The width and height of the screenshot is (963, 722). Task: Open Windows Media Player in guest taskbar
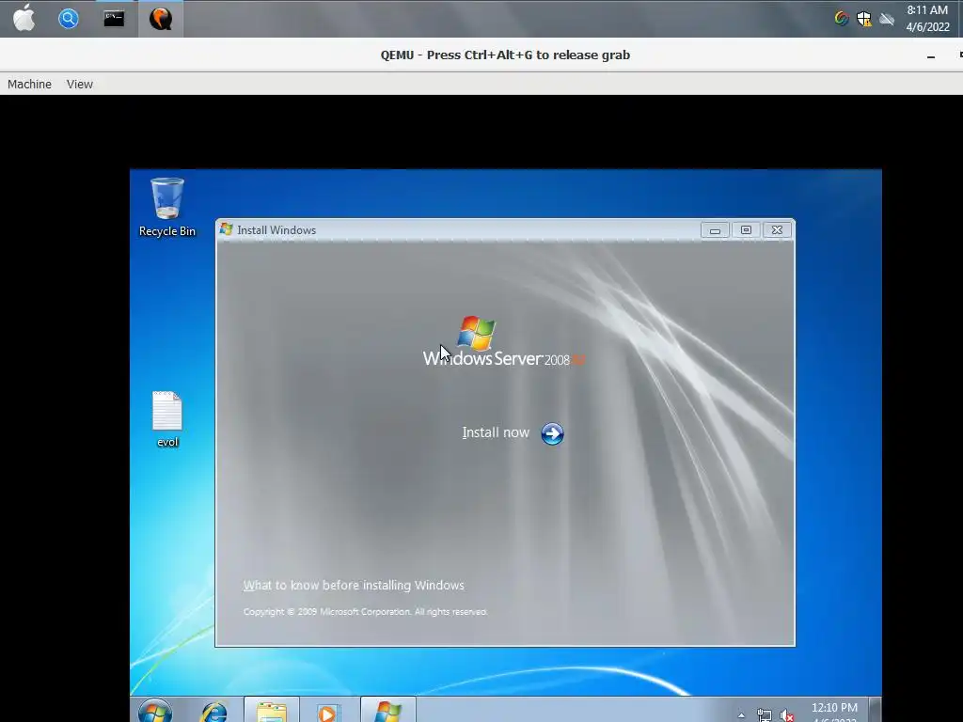[x=328, y=713]
